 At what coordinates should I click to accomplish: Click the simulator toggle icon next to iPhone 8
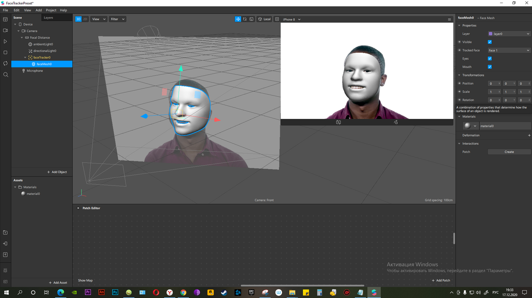277,19
